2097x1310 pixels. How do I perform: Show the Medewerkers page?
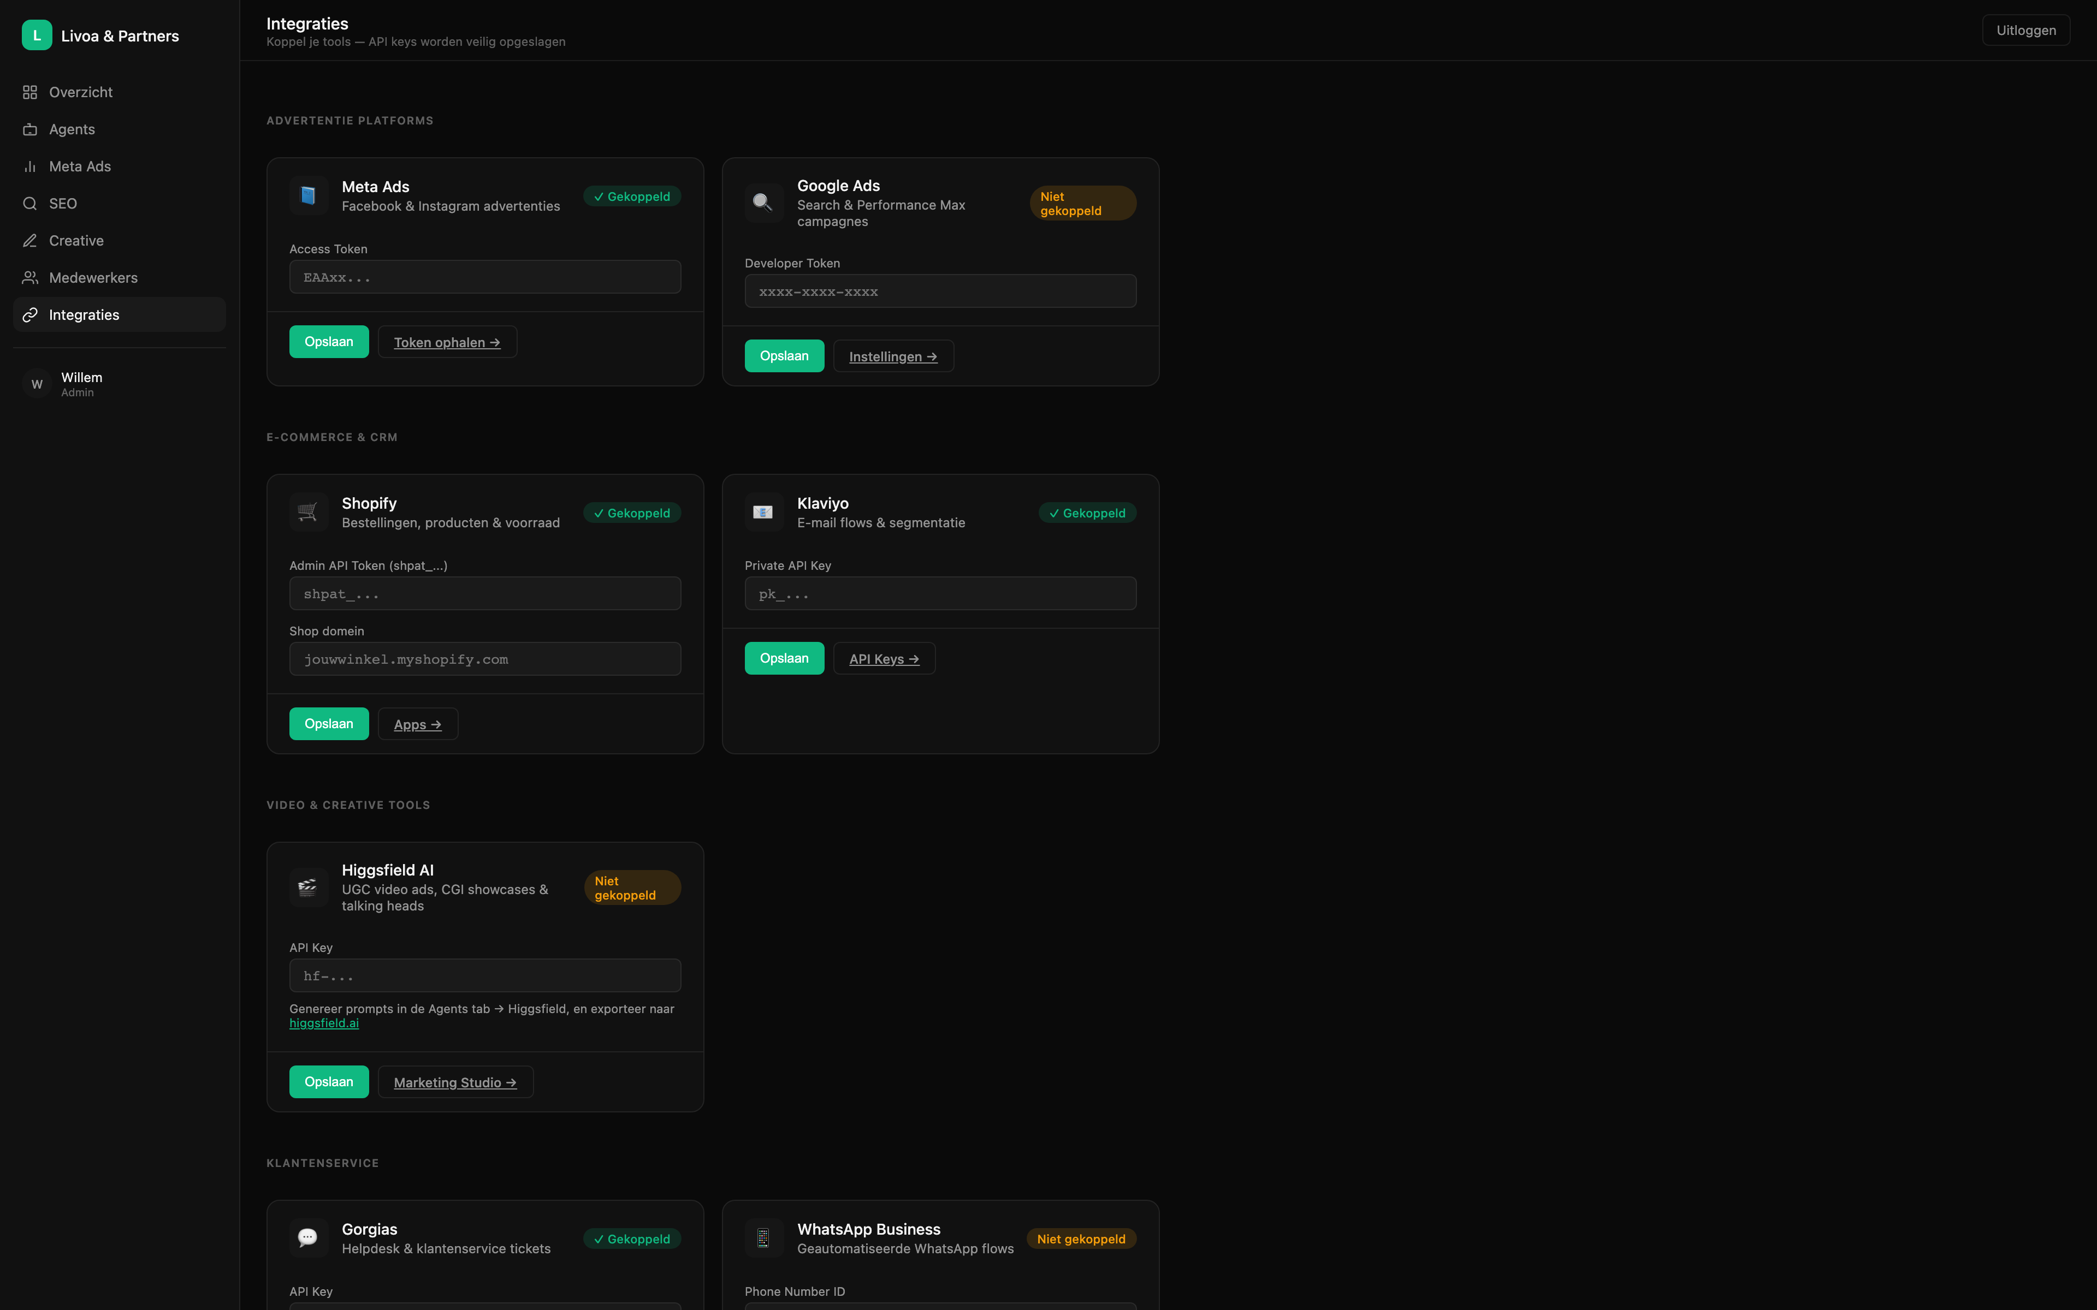(x=120, y=278)
